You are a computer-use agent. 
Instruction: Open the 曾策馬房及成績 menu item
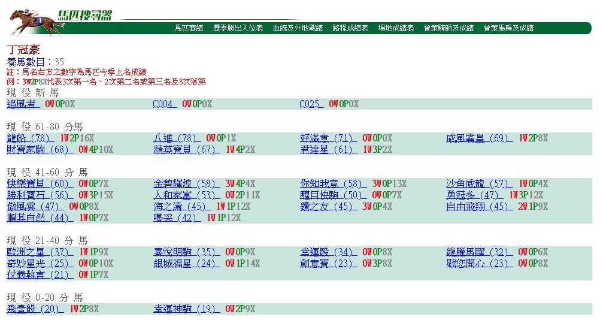click(509, 28)
